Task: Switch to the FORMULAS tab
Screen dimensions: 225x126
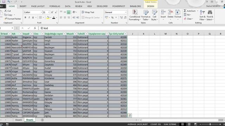Action: click(x=55, y=6)
